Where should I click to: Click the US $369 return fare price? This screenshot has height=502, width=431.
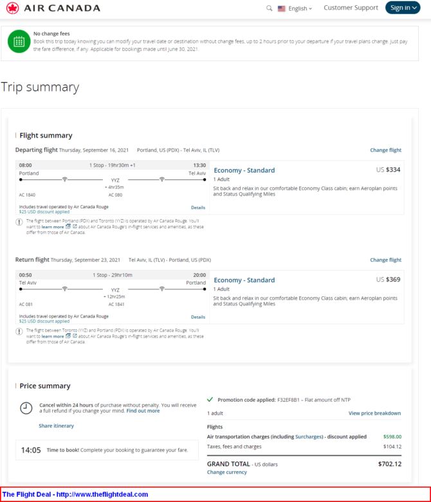pos(388,280)
